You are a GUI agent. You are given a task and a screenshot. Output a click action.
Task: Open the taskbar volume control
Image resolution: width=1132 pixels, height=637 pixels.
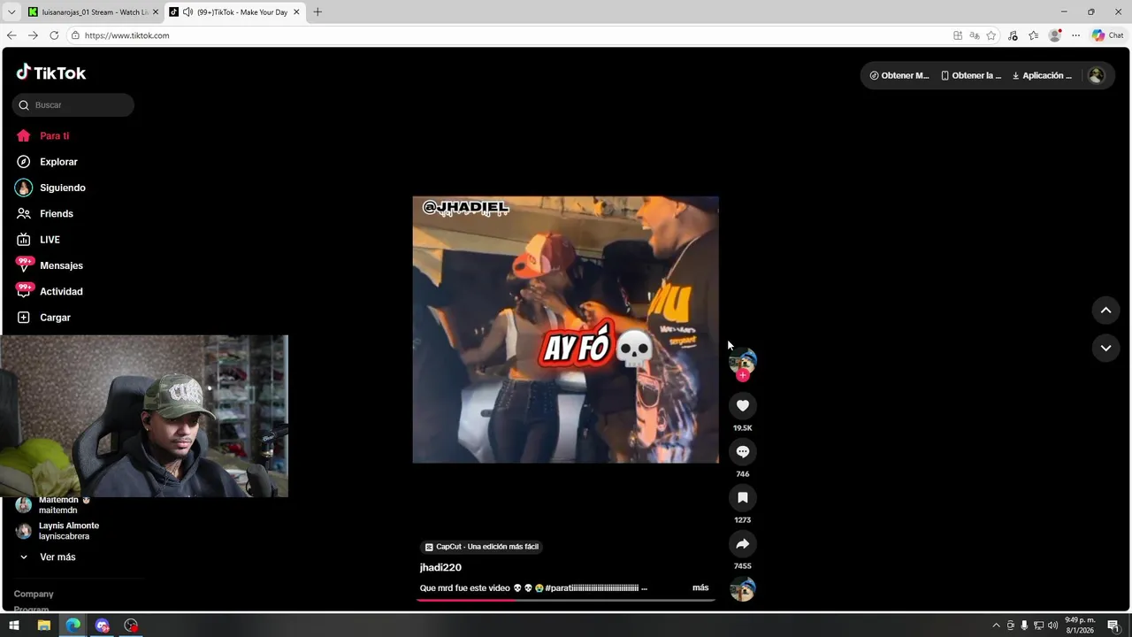1052,625
